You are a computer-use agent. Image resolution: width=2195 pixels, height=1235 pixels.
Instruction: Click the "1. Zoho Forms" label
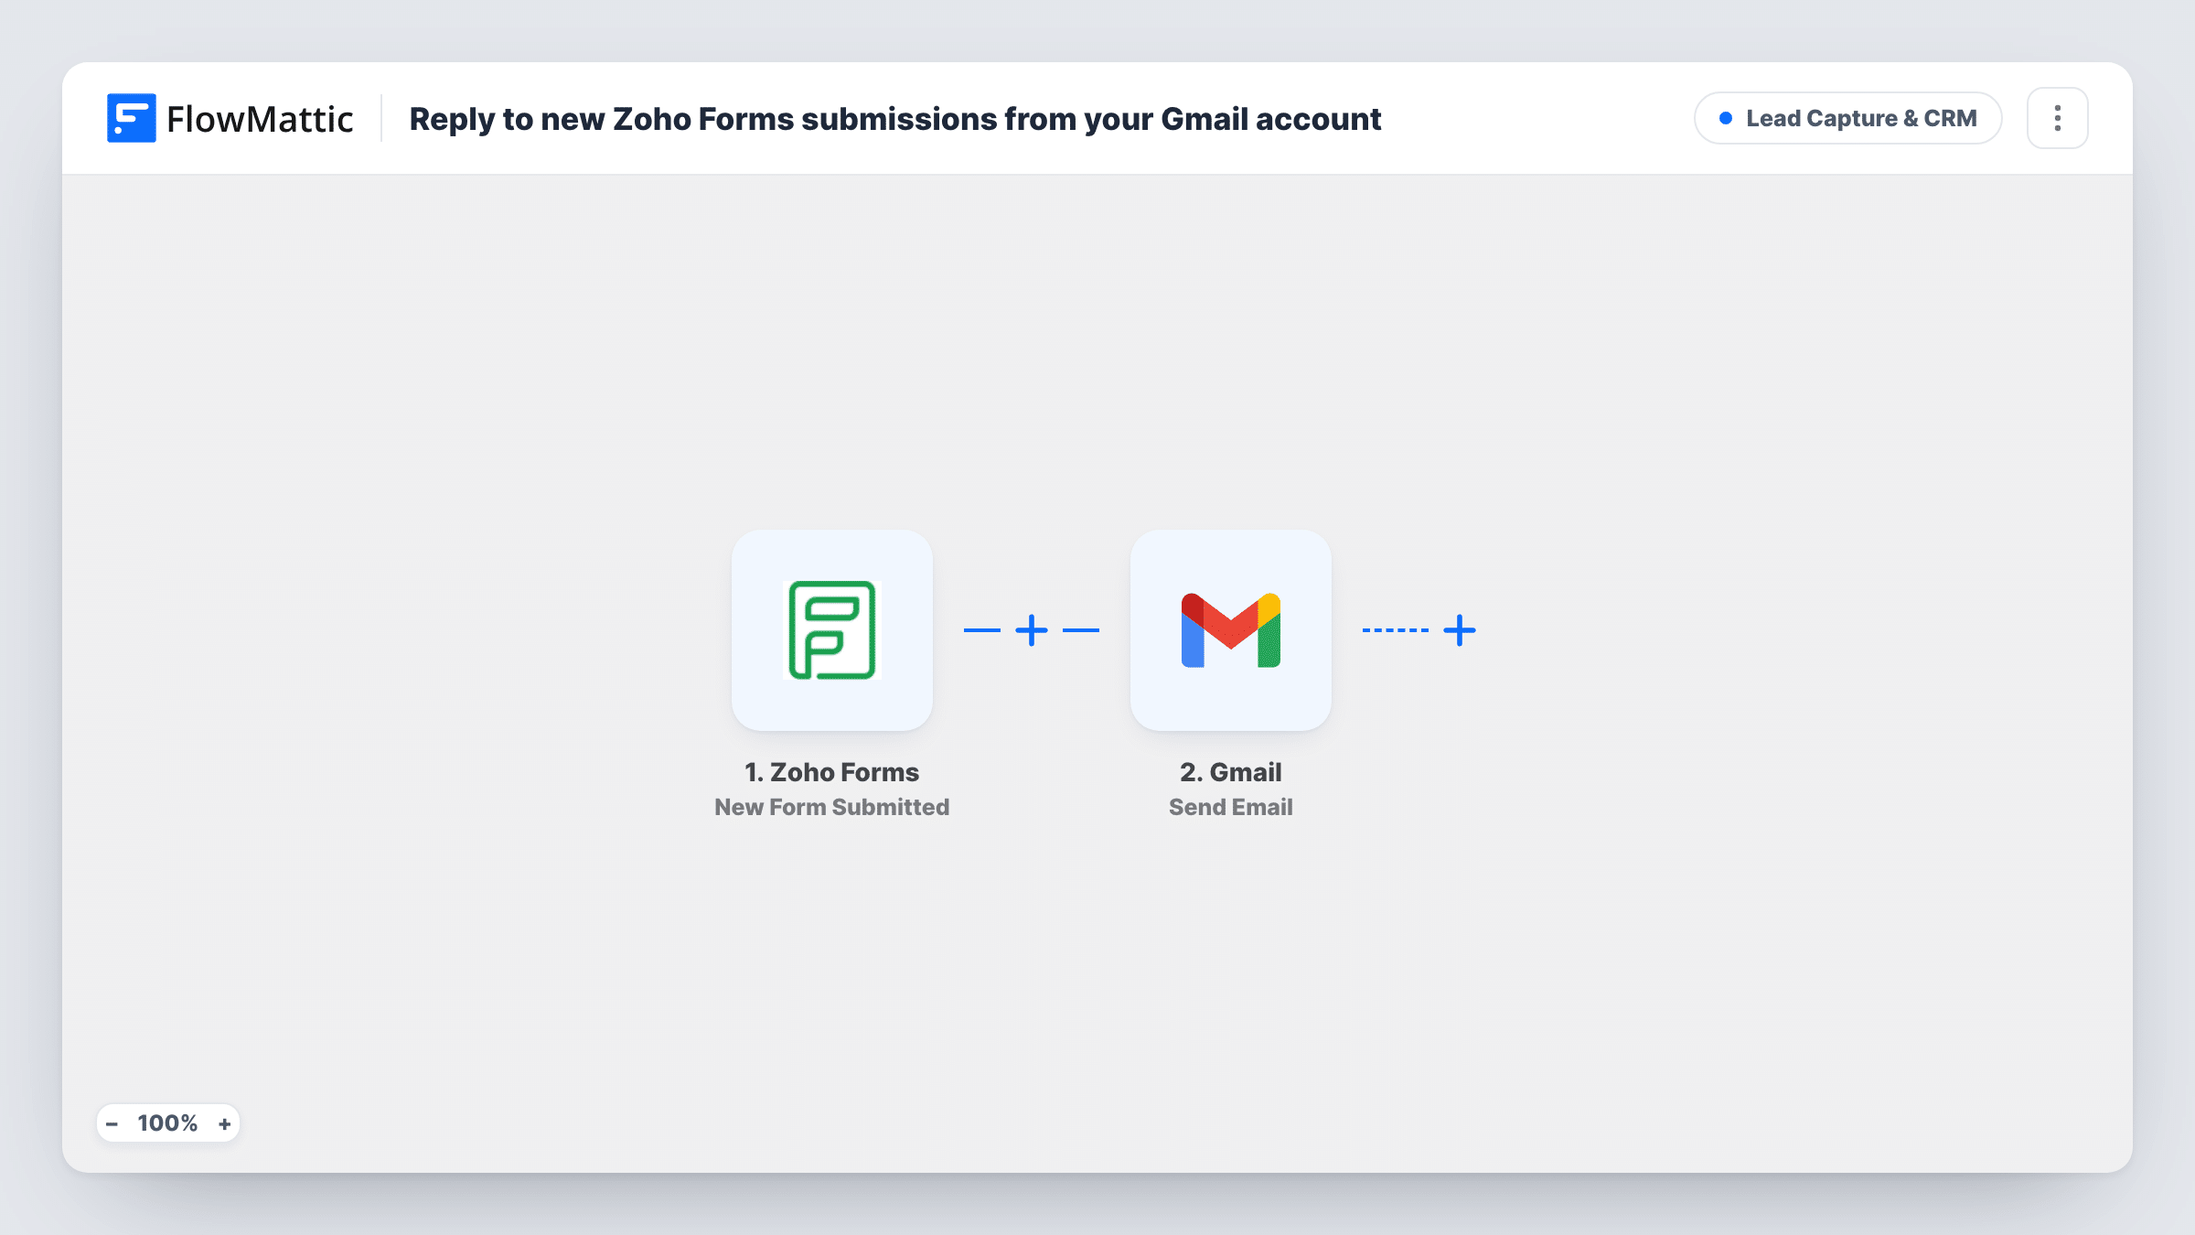pyautogui.click(x=832, y=772)
